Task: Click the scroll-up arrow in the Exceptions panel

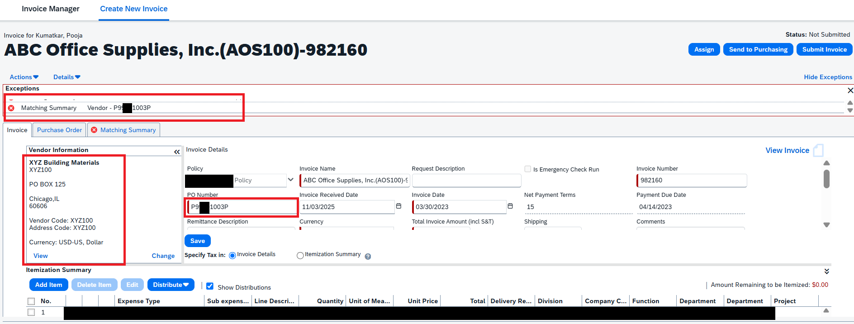Action: (850, 103)
